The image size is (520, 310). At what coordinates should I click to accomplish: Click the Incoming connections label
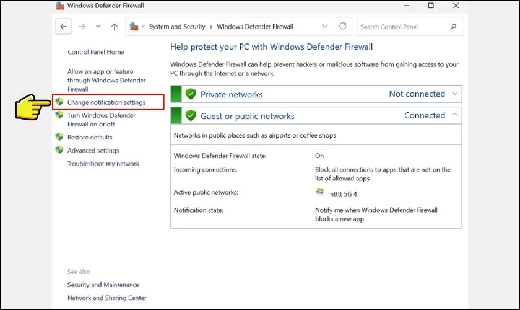click(x=206, y=170)
